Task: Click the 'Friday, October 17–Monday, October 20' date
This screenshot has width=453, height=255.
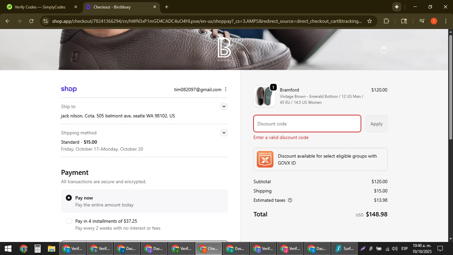Action: point(102,149)
